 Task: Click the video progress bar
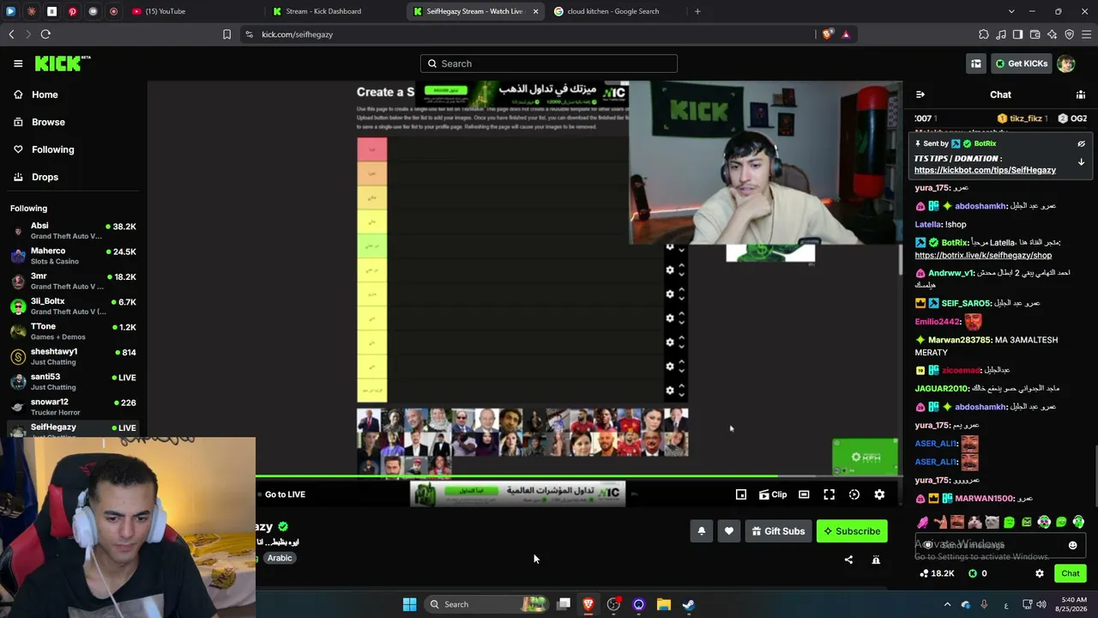(x=579, y=476)
